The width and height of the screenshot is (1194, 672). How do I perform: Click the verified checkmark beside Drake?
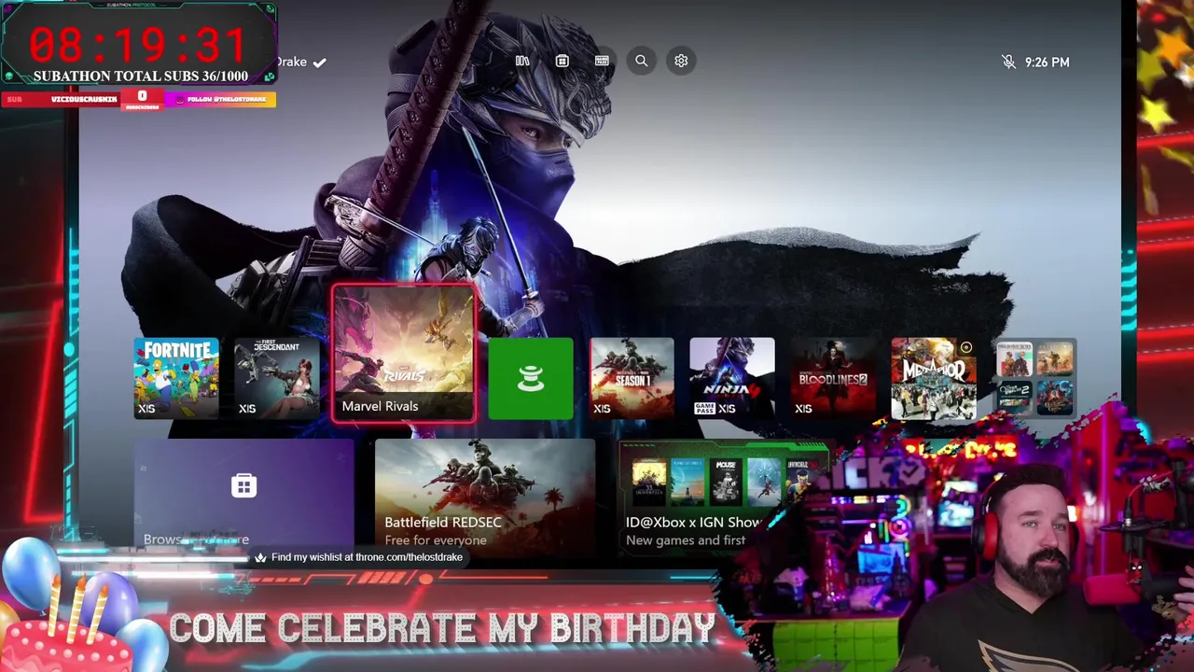click(319, 63)
